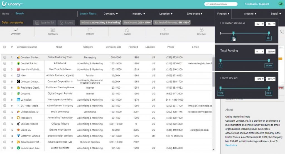Screen dimensions: 285x154
Task: Collapse the Finance filter dropdown
Action: click(223, 14)
